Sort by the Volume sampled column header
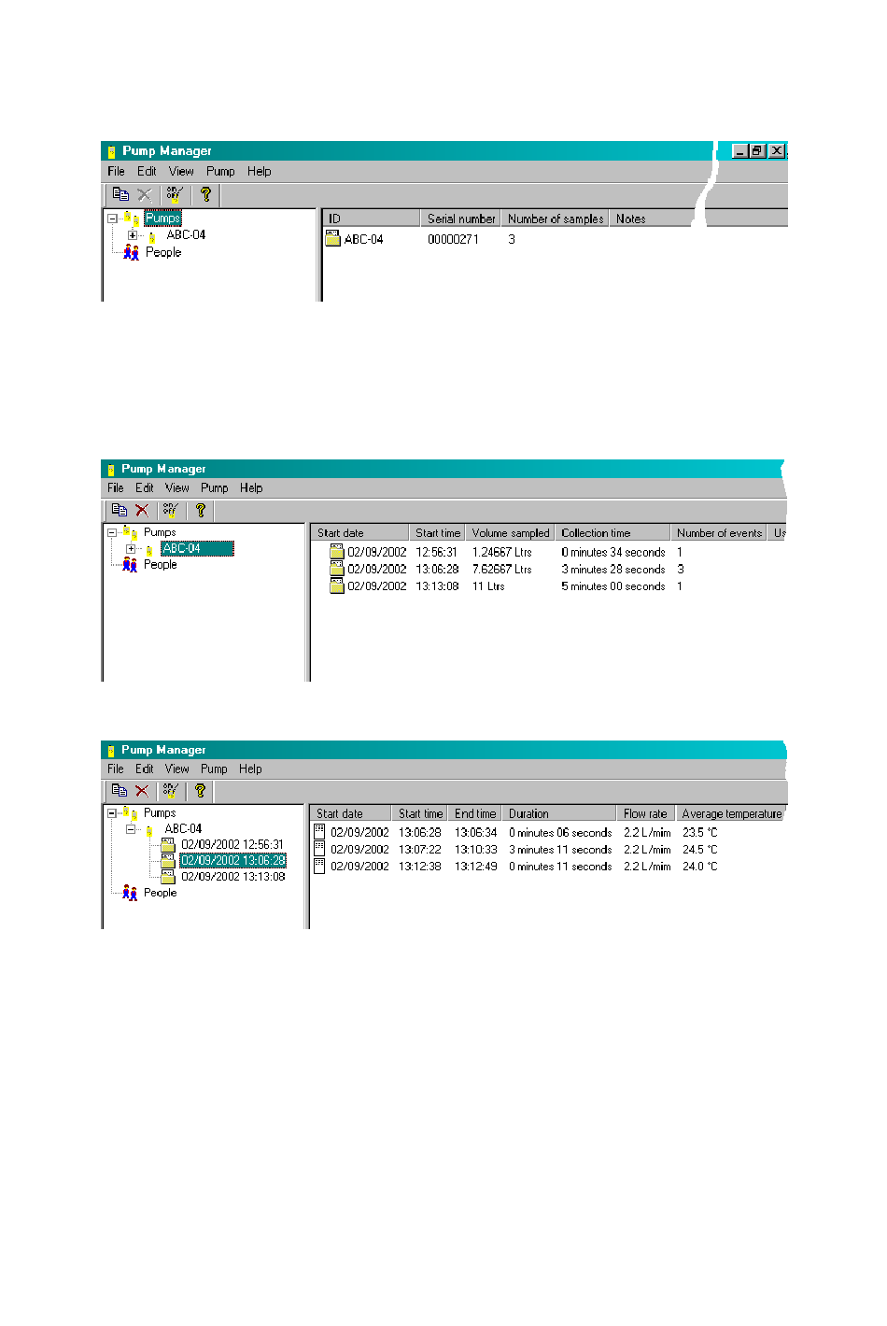Viewport: 887px width, 1326px height. 510,533
